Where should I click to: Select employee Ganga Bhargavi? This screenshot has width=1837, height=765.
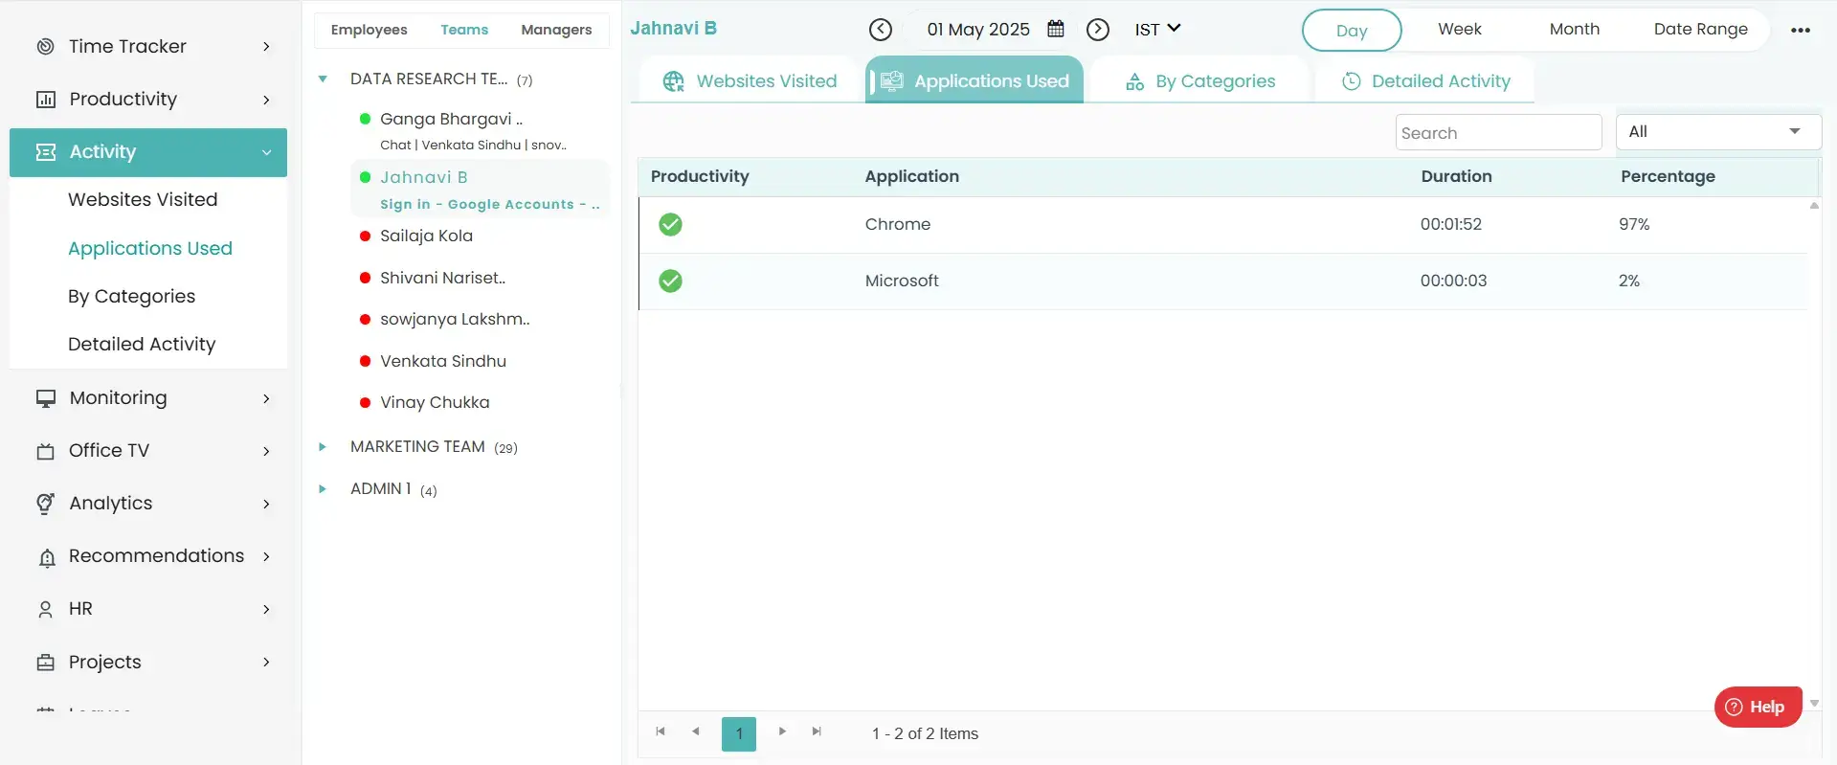451,120
